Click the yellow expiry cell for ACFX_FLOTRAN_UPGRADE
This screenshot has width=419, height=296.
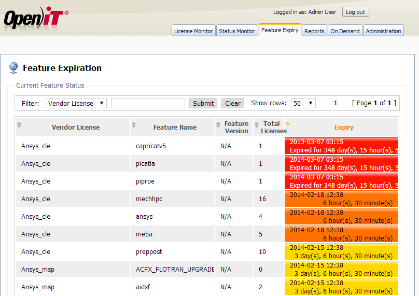pos(341,269)
